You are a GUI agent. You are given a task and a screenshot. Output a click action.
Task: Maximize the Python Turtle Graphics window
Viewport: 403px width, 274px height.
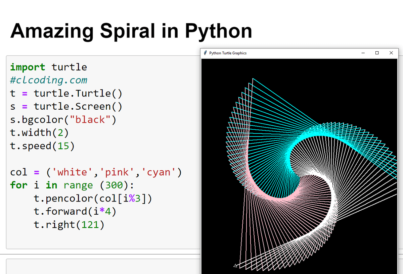coord(377,53)
